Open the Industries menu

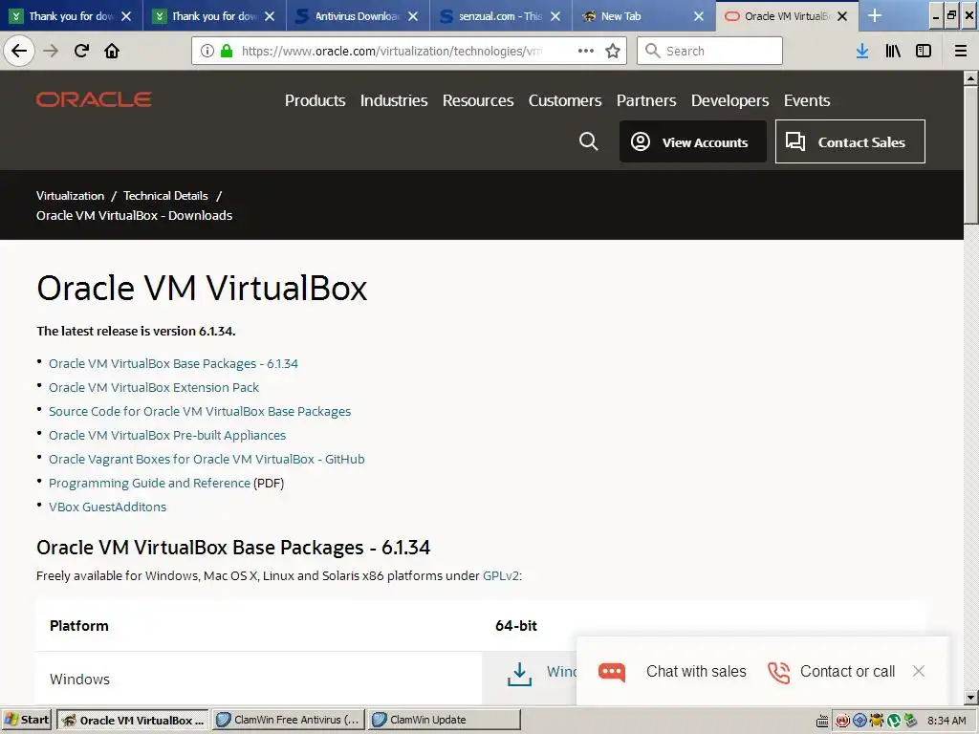[x=394, y=100]
